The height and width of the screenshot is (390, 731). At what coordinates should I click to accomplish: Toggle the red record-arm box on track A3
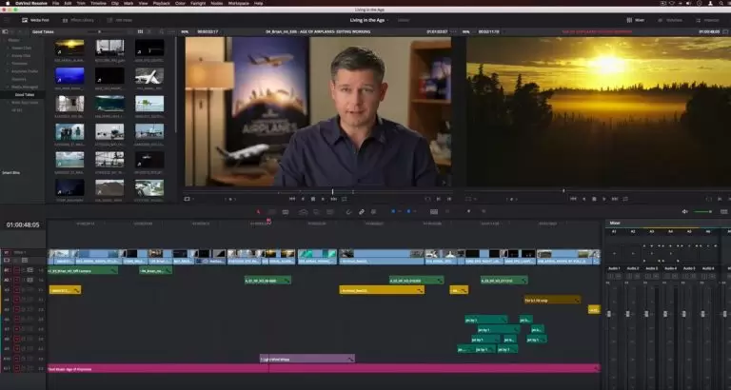tap(16, 289)
